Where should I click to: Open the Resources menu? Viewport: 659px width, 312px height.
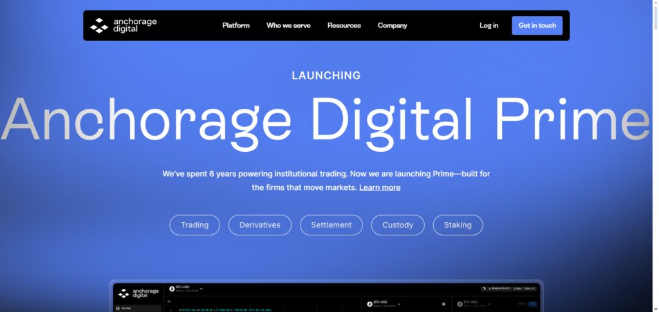click(x=344, y=25)
